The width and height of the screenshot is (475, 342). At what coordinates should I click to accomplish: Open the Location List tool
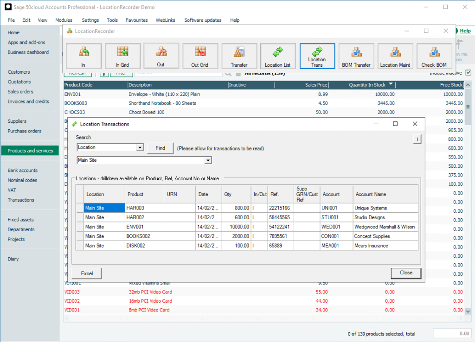tap(278, 56)
